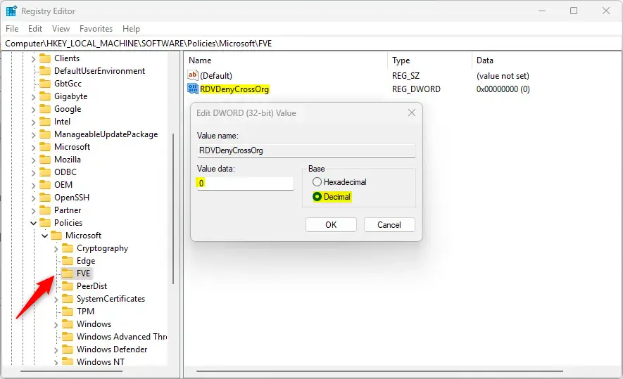This screenshot has height=379, width=623.
Task: Click the TPM folder icon
Action: [x=68, y=311]
